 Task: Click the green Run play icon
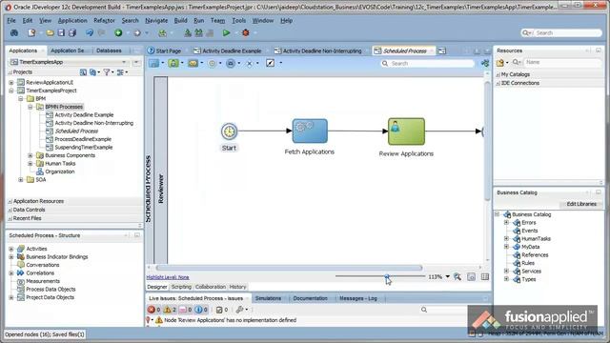(226, 33)
